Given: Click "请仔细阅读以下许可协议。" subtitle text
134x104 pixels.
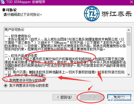Looking at the screenshot, I should (x=23, y=14).
